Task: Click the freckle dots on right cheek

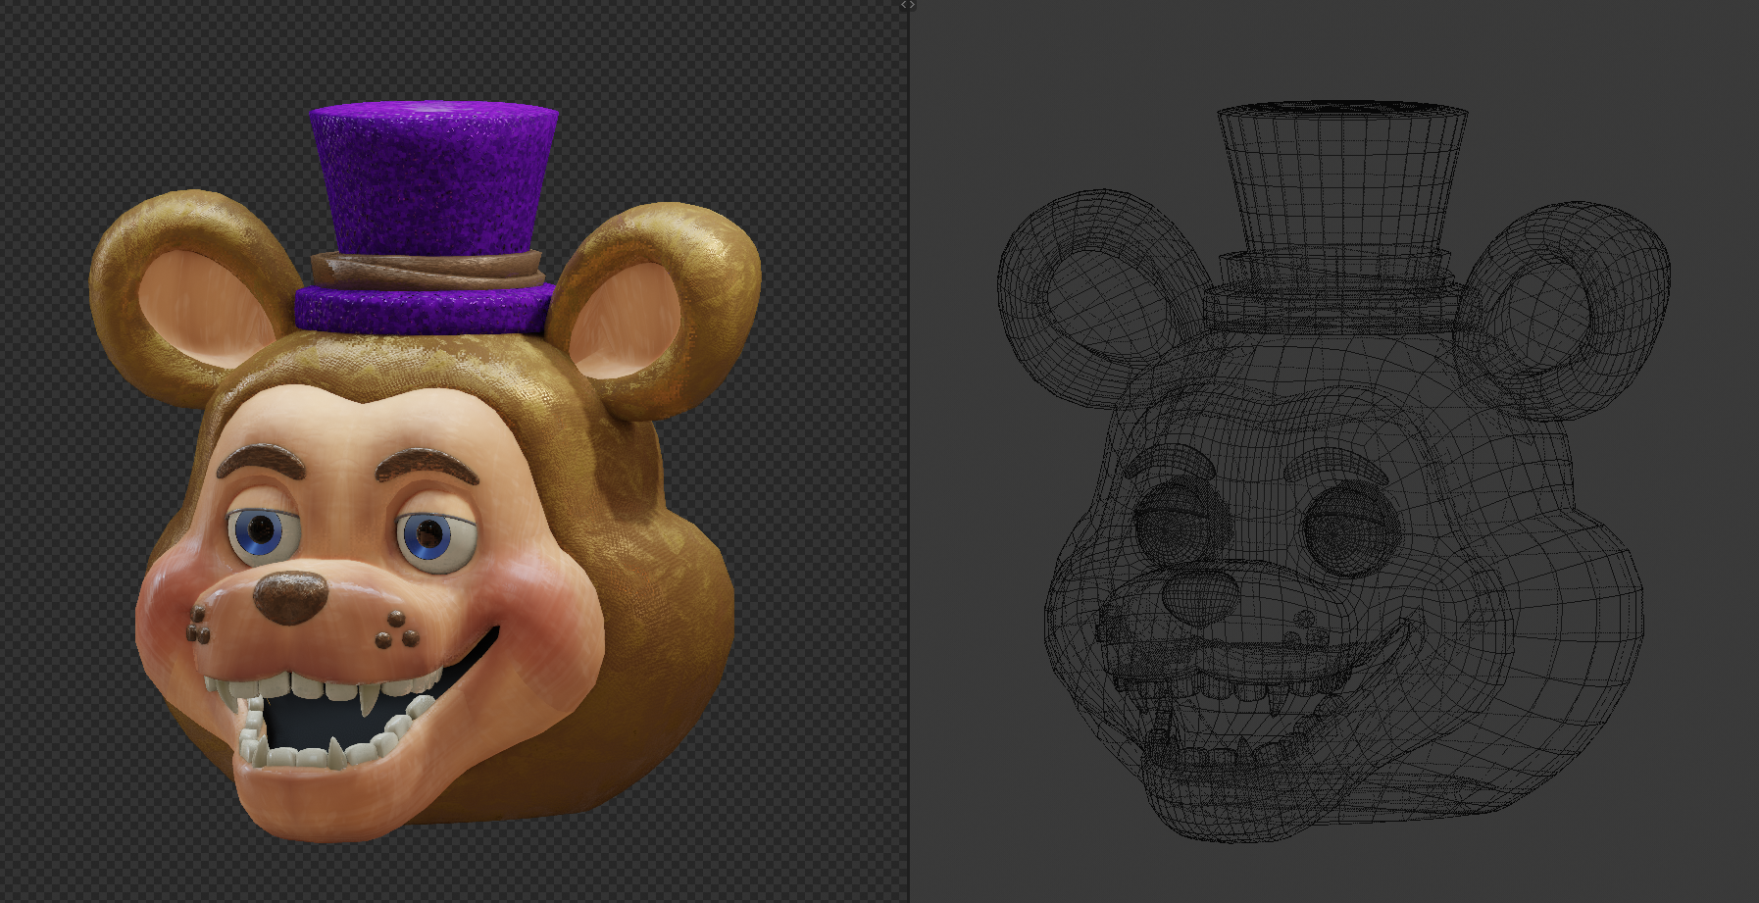Action: 397,629
